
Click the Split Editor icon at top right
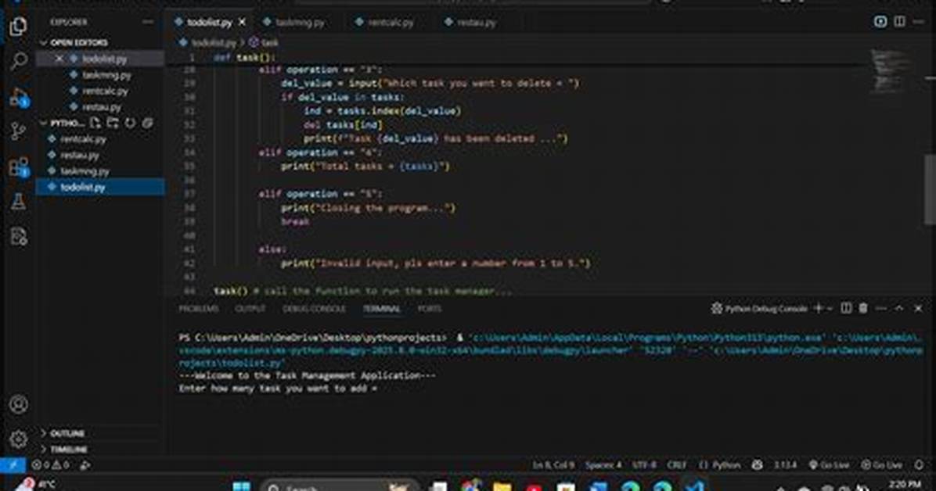tap(899, 21)
